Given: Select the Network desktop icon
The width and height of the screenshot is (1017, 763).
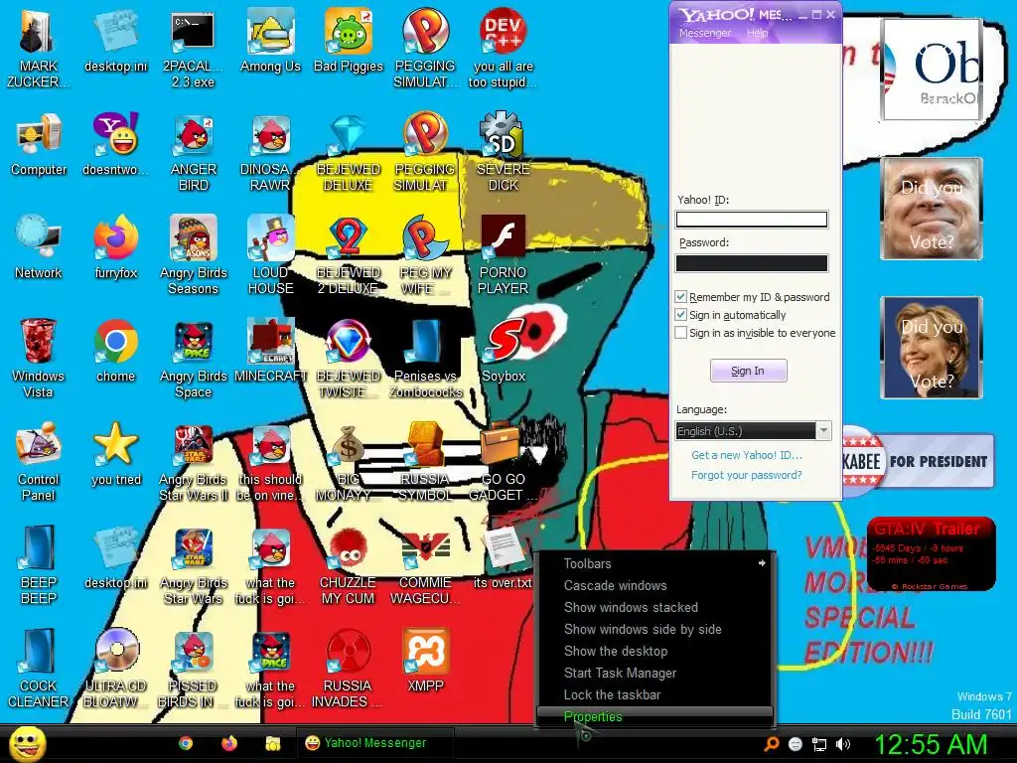Looking at the screenshot, I should 39,247.
